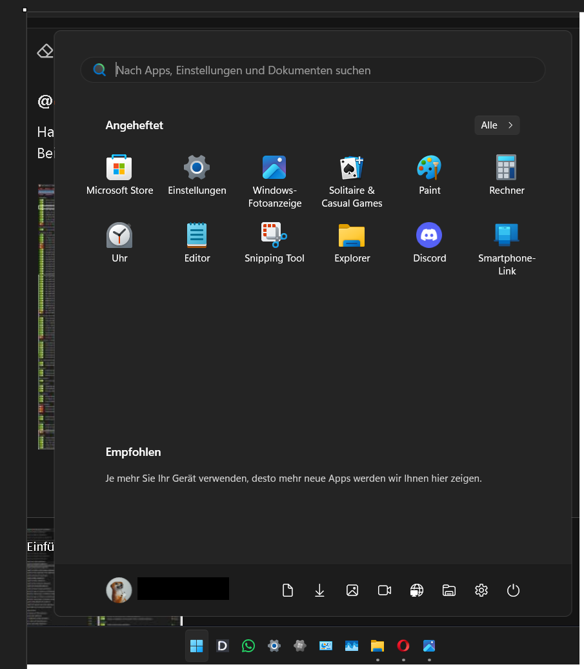Open Network shortcut in Start footer
The width and height of the screenshot is (584, 669).
[x=416, y=590]
